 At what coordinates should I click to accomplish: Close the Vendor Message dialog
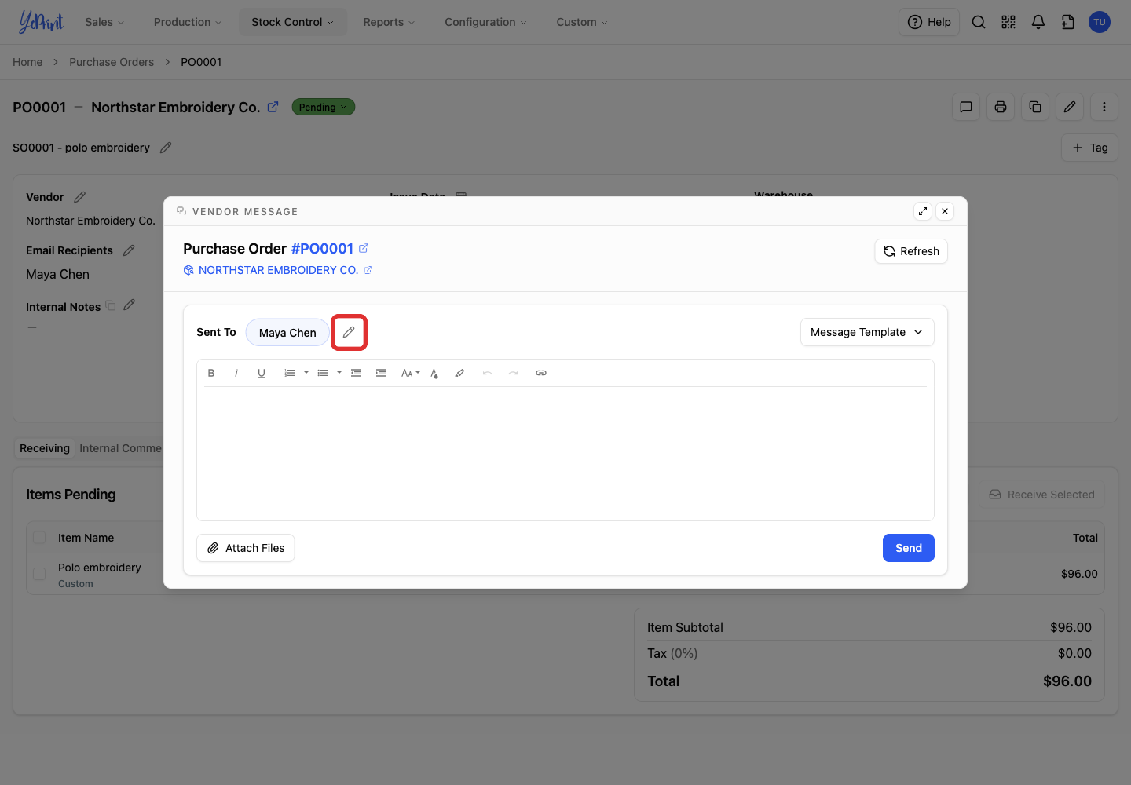pos(945,211)
